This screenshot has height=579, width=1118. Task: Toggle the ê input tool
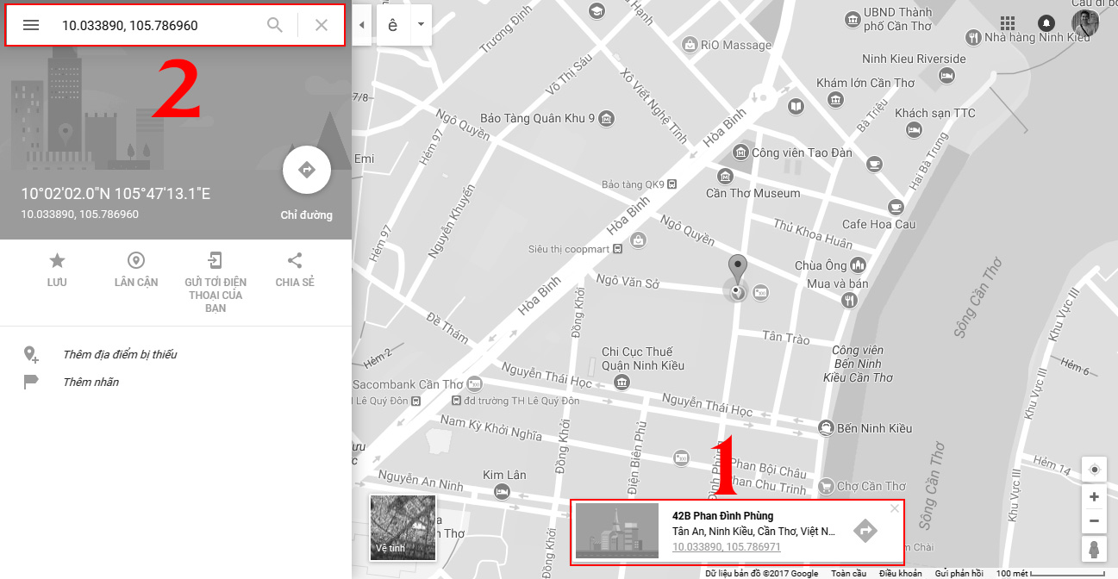pos(393,25)
